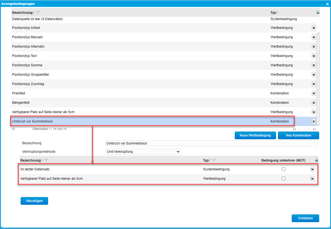
Task: Delete the Positionstyp Artikel condition
Action: (314, 28)
